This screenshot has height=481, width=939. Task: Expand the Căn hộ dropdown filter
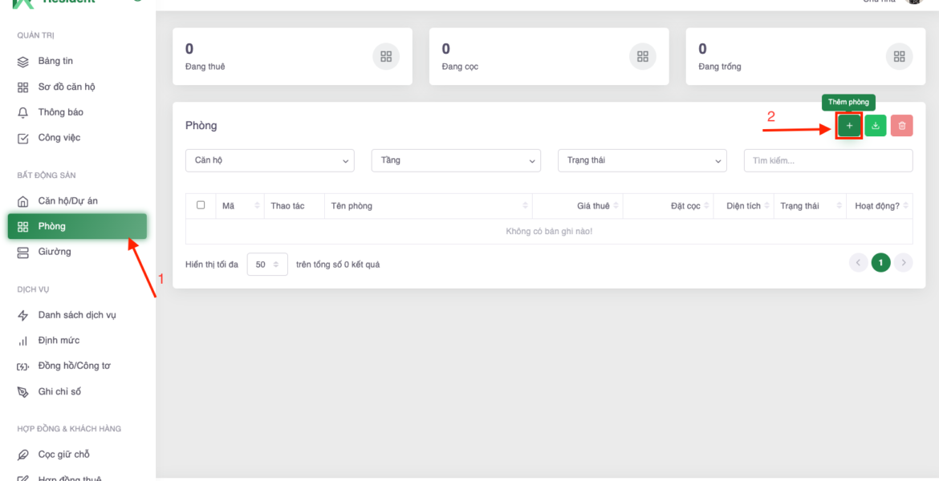click(269, 160)
